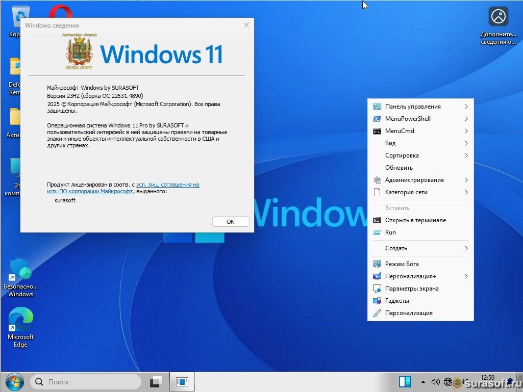Select the Дополнительные сведения desktop icon
This screenshot has height=392, width=523.
click(x=498, y=26)
